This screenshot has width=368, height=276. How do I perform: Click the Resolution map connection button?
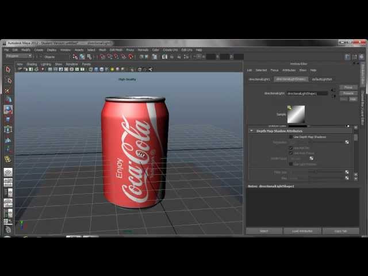click(x=347, y=142)
